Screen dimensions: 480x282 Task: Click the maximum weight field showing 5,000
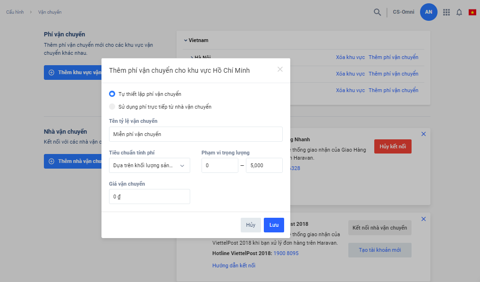[x=264, y=165]
